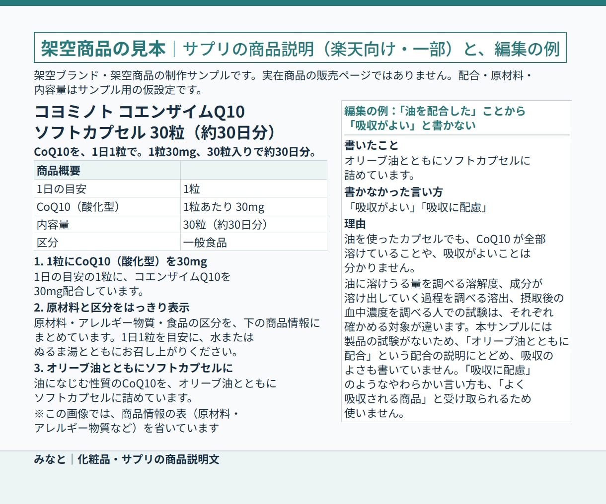Click heading '3. オリーブ油とともにソフトカプセルに'

[x=134, y=368]
